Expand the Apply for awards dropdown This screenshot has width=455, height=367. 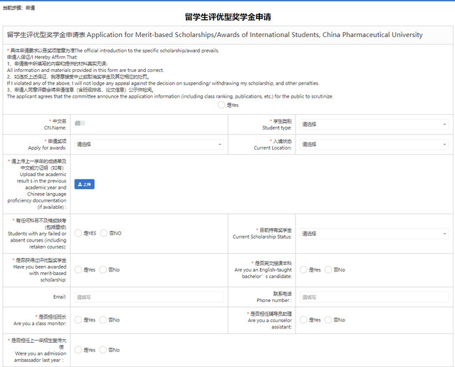point(148,144)
